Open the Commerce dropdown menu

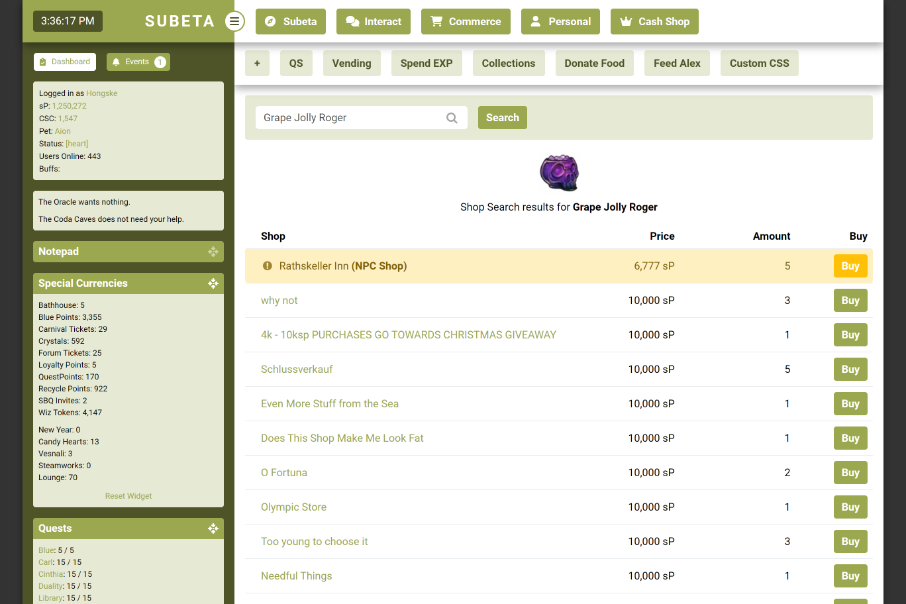tap(466, 22)
